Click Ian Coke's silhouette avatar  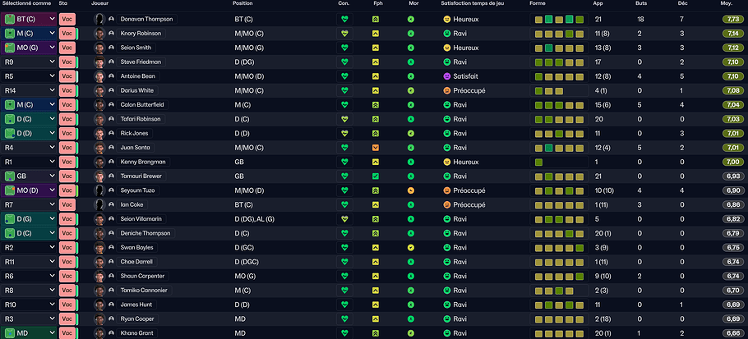[x=99, y=204]
